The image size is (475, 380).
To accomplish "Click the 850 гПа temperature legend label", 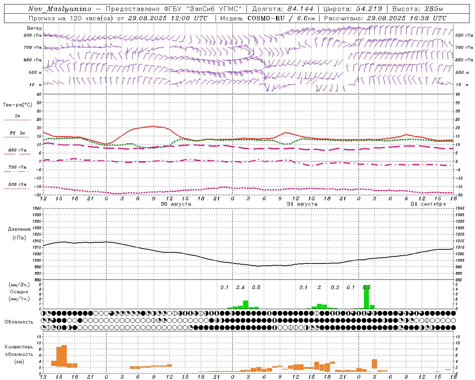I will point(17,150).
